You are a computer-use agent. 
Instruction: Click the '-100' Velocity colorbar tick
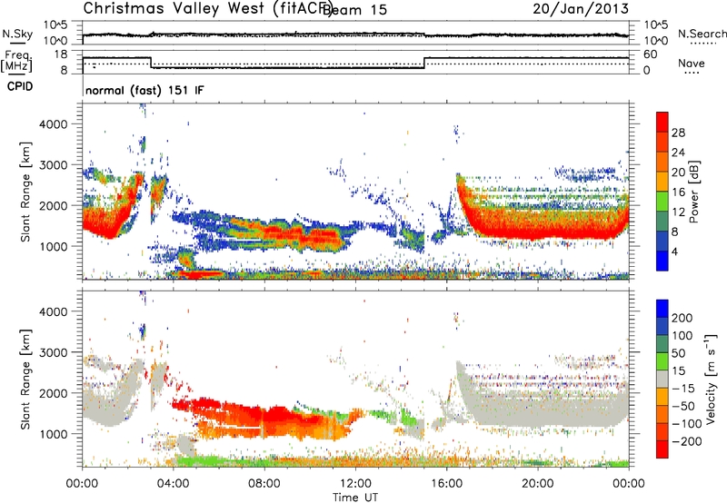coord(687,423)
